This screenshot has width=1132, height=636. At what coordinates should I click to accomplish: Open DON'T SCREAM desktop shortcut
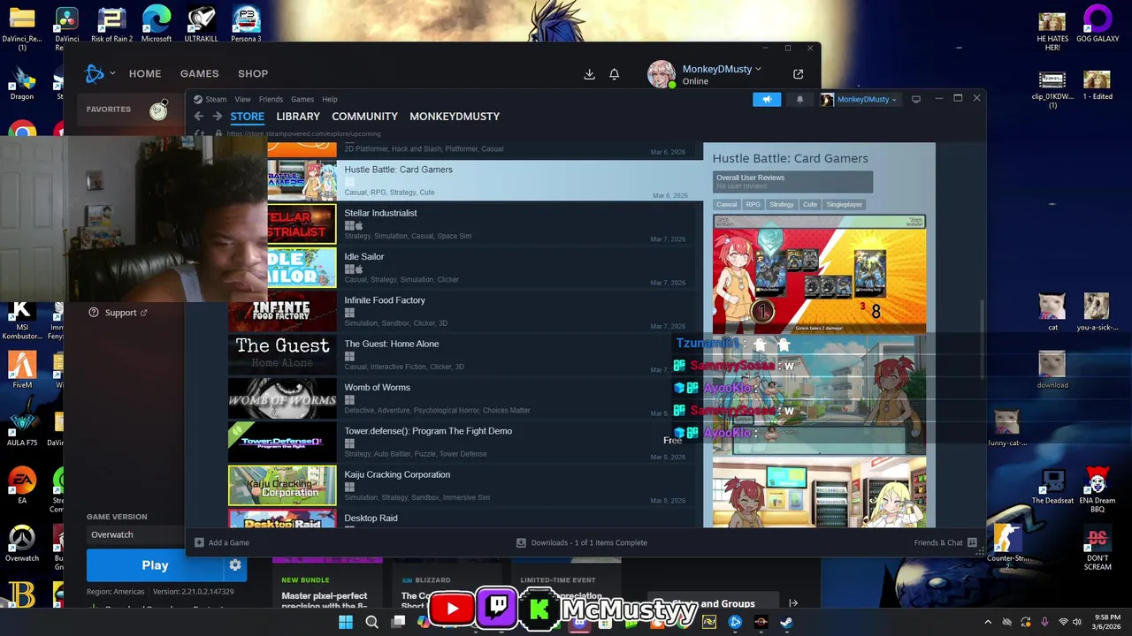tap(1098, 548)
